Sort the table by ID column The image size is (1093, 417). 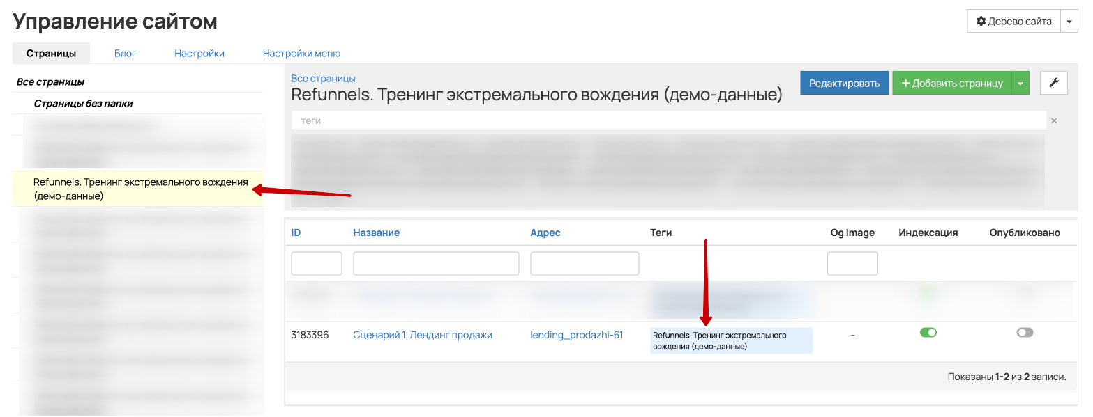(296, 233)
